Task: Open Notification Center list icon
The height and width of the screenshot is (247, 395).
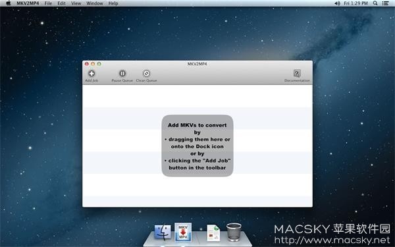Action: pos(385,3)
